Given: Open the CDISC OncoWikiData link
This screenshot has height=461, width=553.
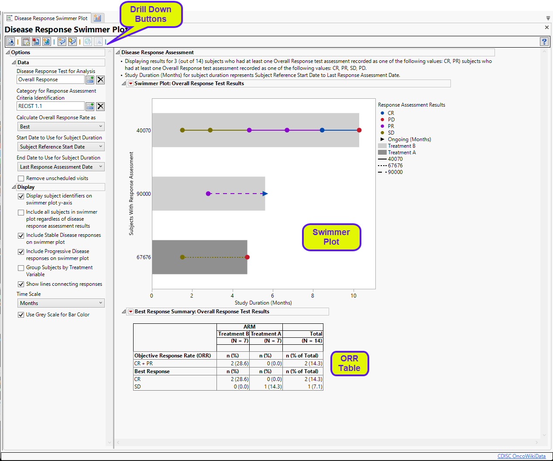Looking at the screenshot, I should pos(521,456).
